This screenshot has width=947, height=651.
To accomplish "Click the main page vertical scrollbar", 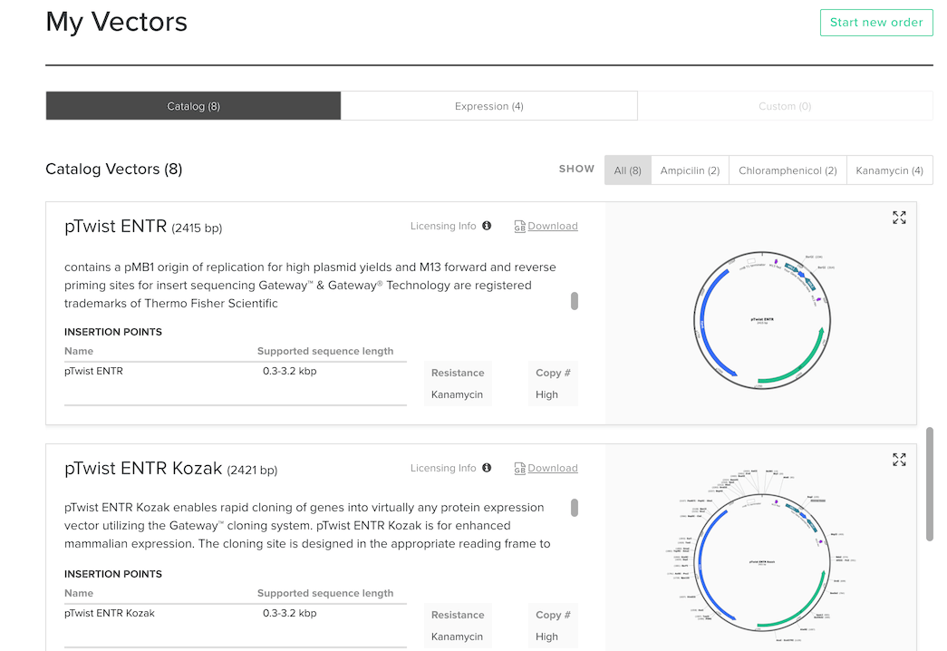I will click(929, 483).
